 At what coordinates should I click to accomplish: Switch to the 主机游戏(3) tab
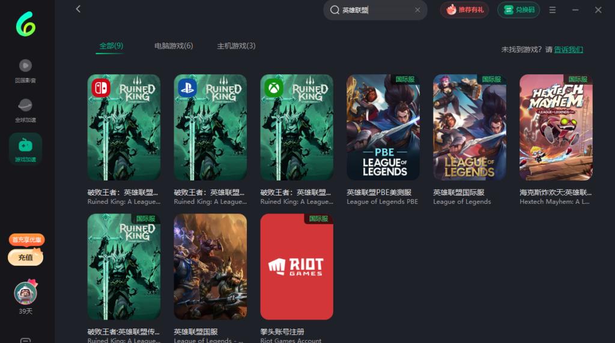click(x=236, y=46)
